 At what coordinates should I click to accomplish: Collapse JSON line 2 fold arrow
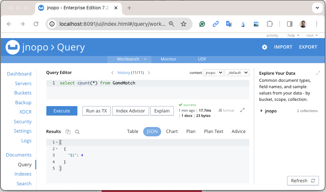pyautogui.click(x=57, y=149)
